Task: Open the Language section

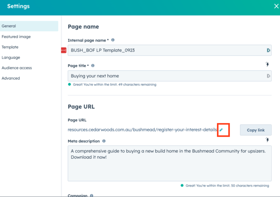Action: pyautogui.click(x=11, y=57)
